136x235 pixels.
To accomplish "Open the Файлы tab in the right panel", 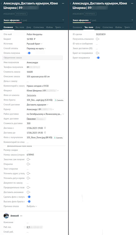I will click(119, 27).
